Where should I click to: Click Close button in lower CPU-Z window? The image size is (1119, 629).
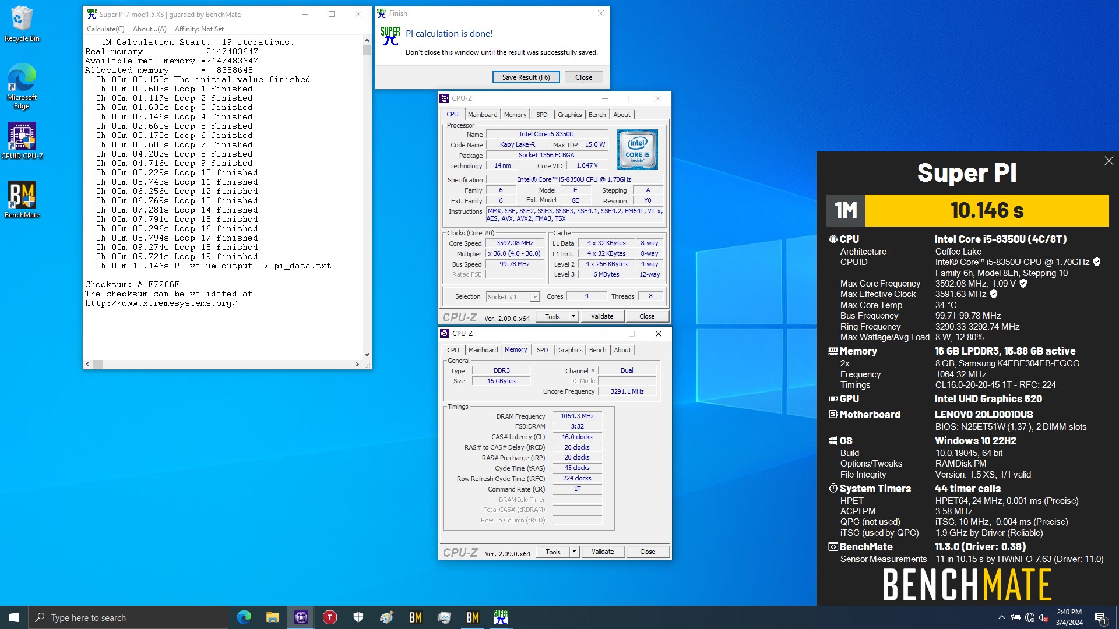(648, 552)
